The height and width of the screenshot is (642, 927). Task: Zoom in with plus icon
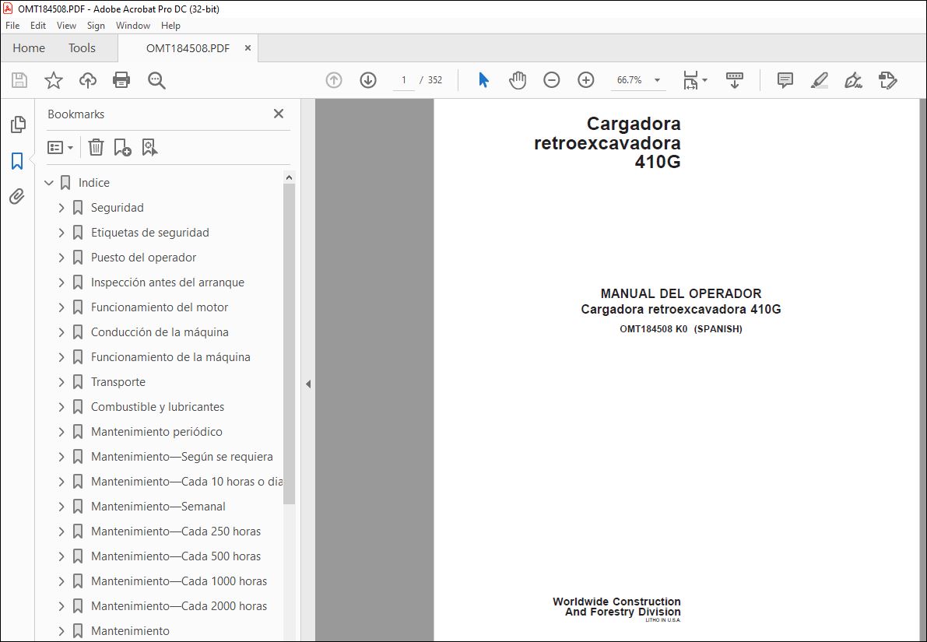(586, 80)
